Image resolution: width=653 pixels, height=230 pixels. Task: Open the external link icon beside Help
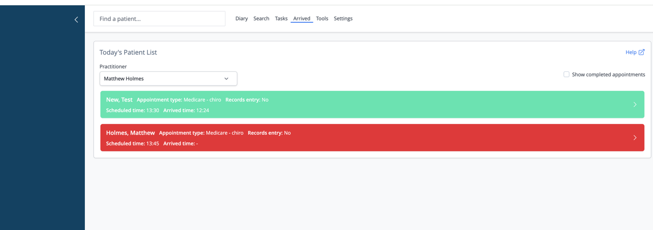[641, 52]
